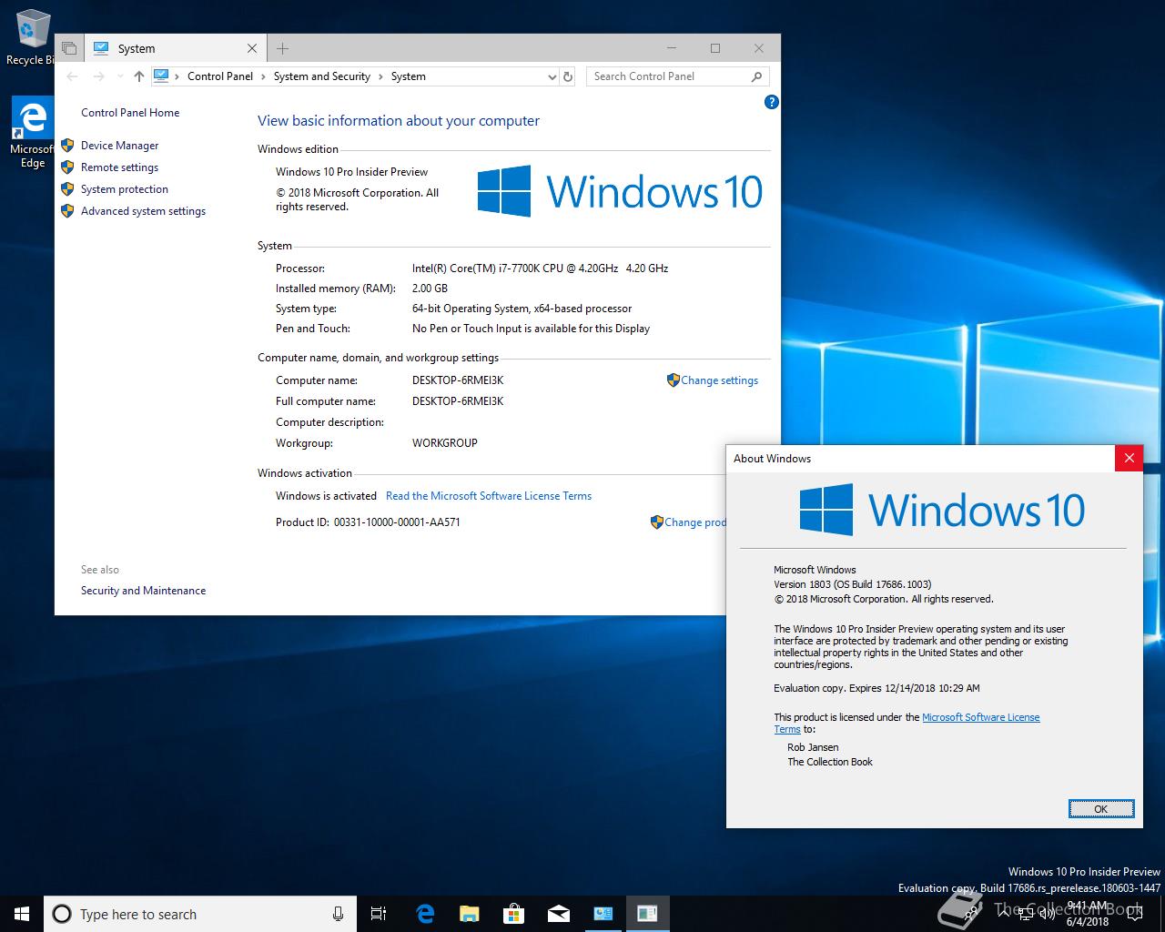Select the System tab
Viewport: 1165px width, 932px height.
[176, 48]
